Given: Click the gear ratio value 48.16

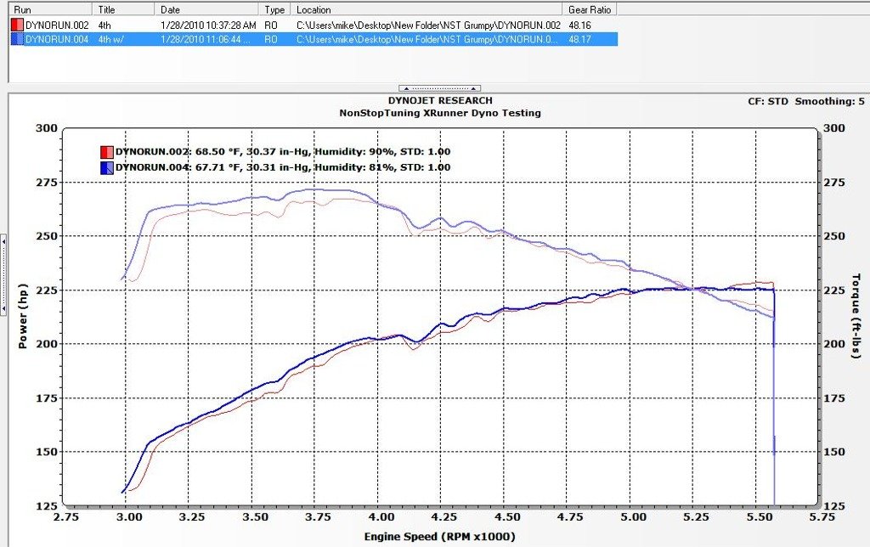Looking at the screenshot, I should [579, 25].
